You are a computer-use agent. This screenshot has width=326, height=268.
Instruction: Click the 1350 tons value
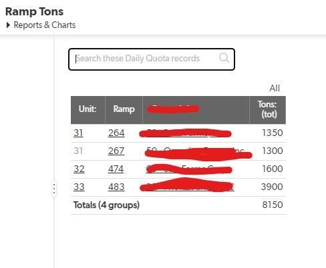273,133
